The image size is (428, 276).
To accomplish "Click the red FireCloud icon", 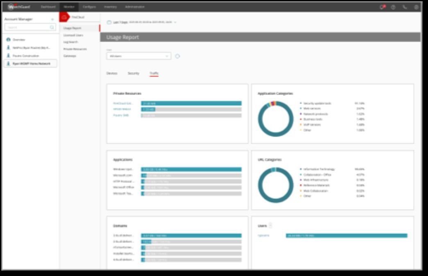I will [64, 18].
